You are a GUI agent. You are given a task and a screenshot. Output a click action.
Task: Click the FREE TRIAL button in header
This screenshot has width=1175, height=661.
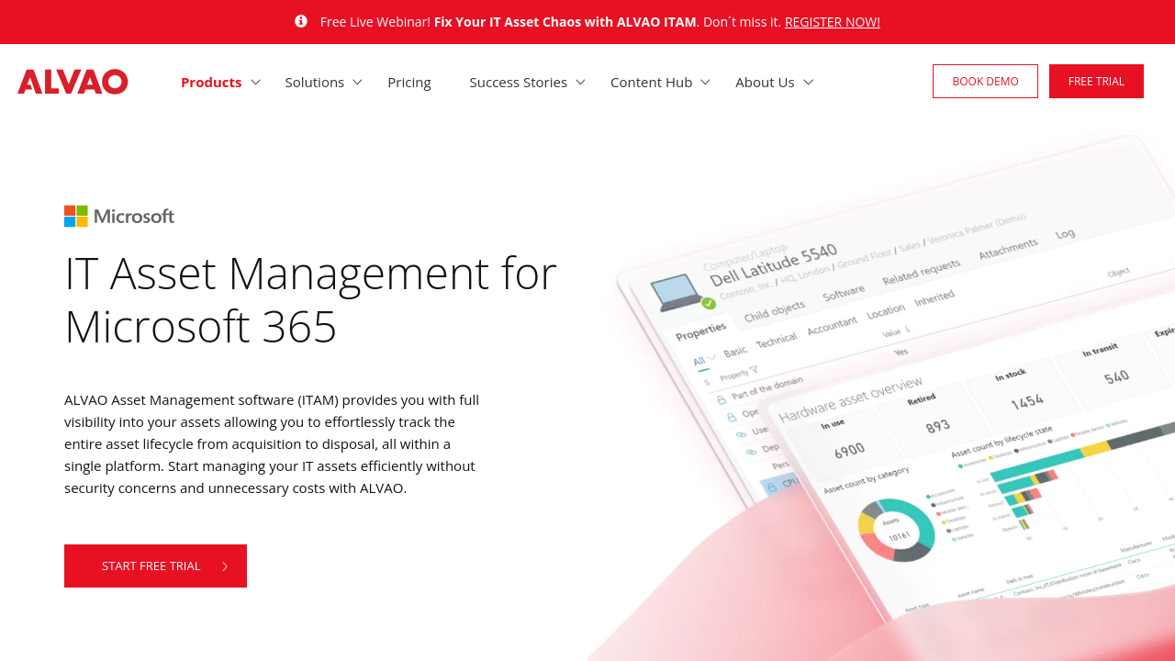tap(1096, 81)
